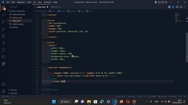Open the Accounts menu icon
This screenshot has height=105, width=188.
pos(4,84)
